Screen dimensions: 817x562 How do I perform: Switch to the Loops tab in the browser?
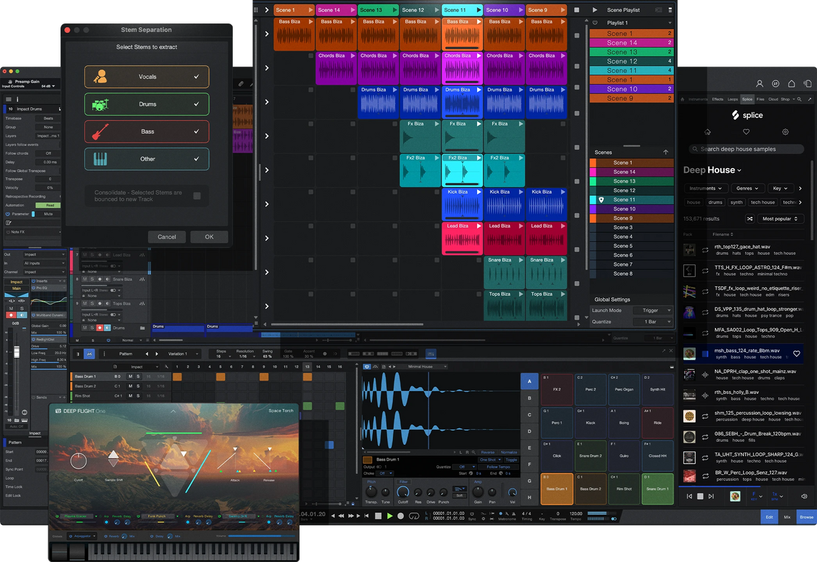[x=733, y=99]
